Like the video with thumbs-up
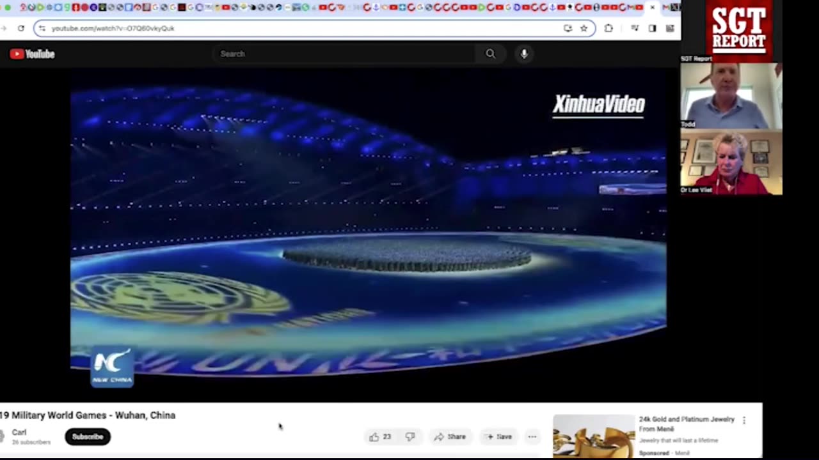This screenshot has height=460, width=819. [380, 437]
